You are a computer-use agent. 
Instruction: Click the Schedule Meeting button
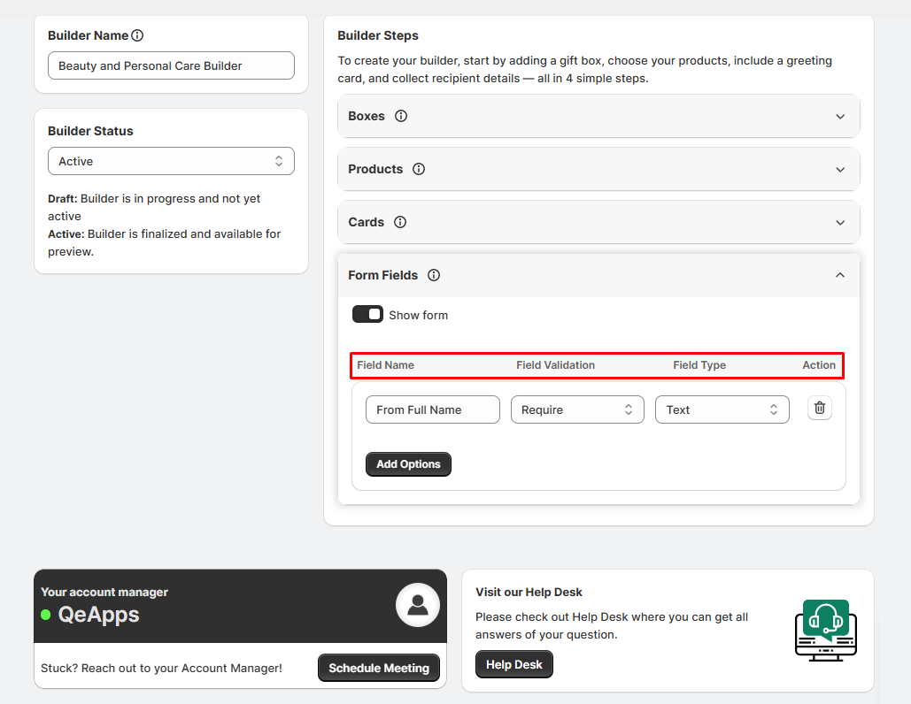(379, 668)
